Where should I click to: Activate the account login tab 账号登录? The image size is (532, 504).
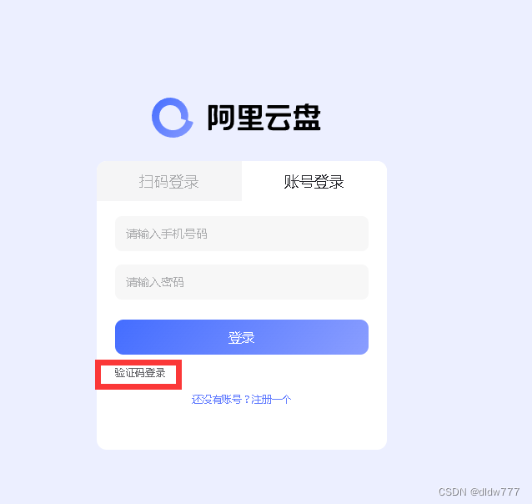314,181
